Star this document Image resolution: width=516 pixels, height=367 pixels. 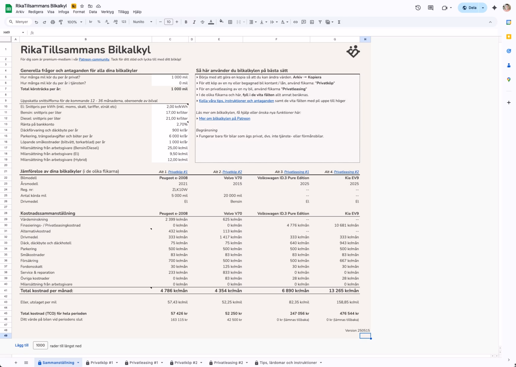point(82,6)
